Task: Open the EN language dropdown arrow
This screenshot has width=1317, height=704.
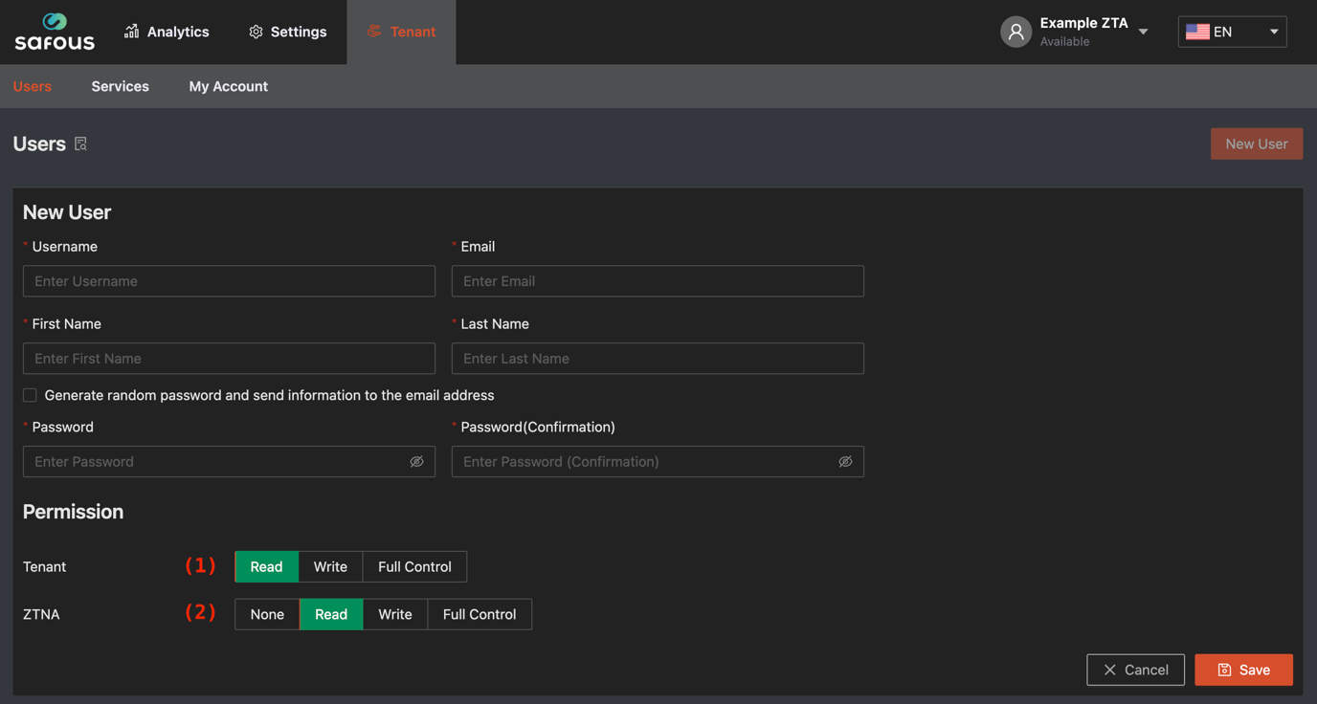Action: pyautogui.click(x=1273, y=32)
